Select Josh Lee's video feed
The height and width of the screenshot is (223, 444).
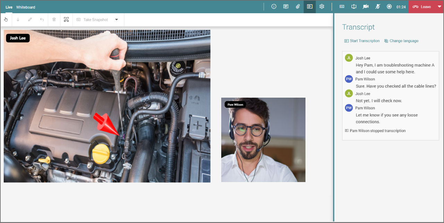coord(107,106)
